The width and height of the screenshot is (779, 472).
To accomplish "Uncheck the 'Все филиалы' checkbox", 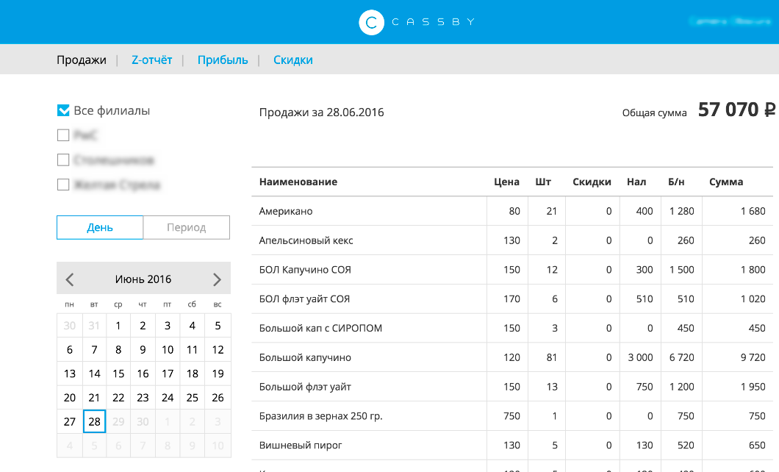I will pyautogui.click(x=63, y=111).
